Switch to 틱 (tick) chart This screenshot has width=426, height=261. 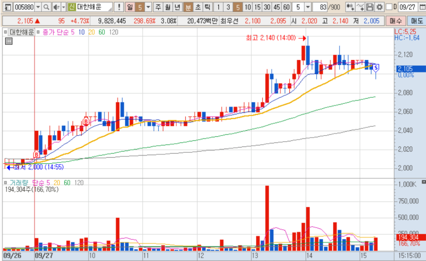click(208, 7)
